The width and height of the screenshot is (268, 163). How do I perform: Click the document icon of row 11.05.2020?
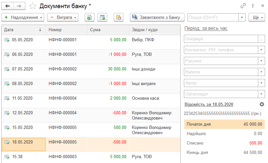(x=7, y=98)
